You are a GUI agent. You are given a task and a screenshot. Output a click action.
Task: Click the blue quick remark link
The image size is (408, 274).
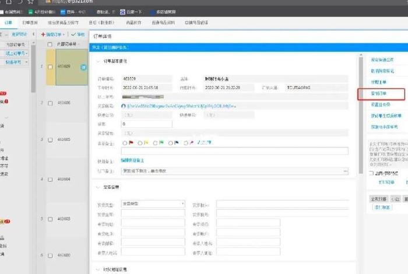click(x=132, y=160)
